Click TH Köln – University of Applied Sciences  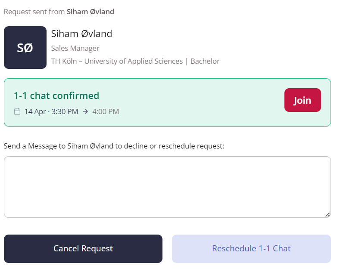(x=117, y=61)
